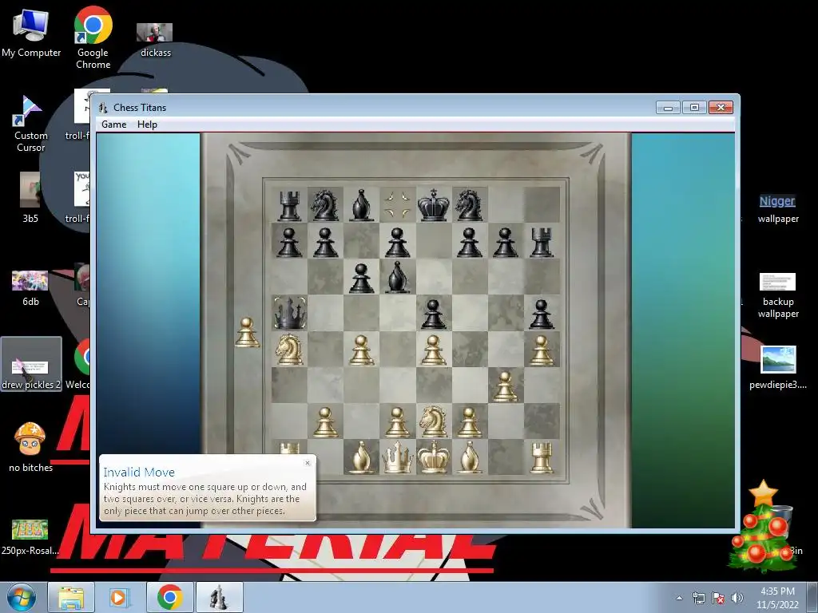Select the selected black queen on a5

[289, 313]
